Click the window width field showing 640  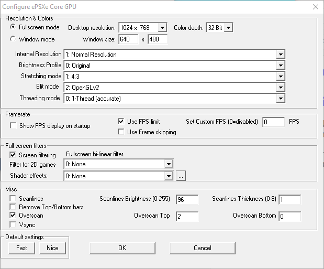[x=128, y=39]
